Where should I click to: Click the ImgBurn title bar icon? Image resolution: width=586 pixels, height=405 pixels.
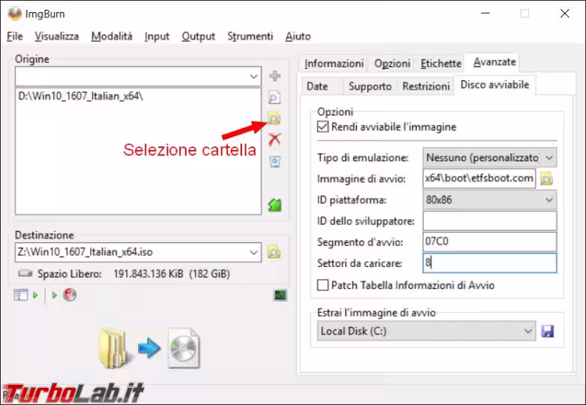pos(14,13)
